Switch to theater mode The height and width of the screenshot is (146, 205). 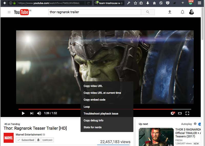click(x=180, y=113)
